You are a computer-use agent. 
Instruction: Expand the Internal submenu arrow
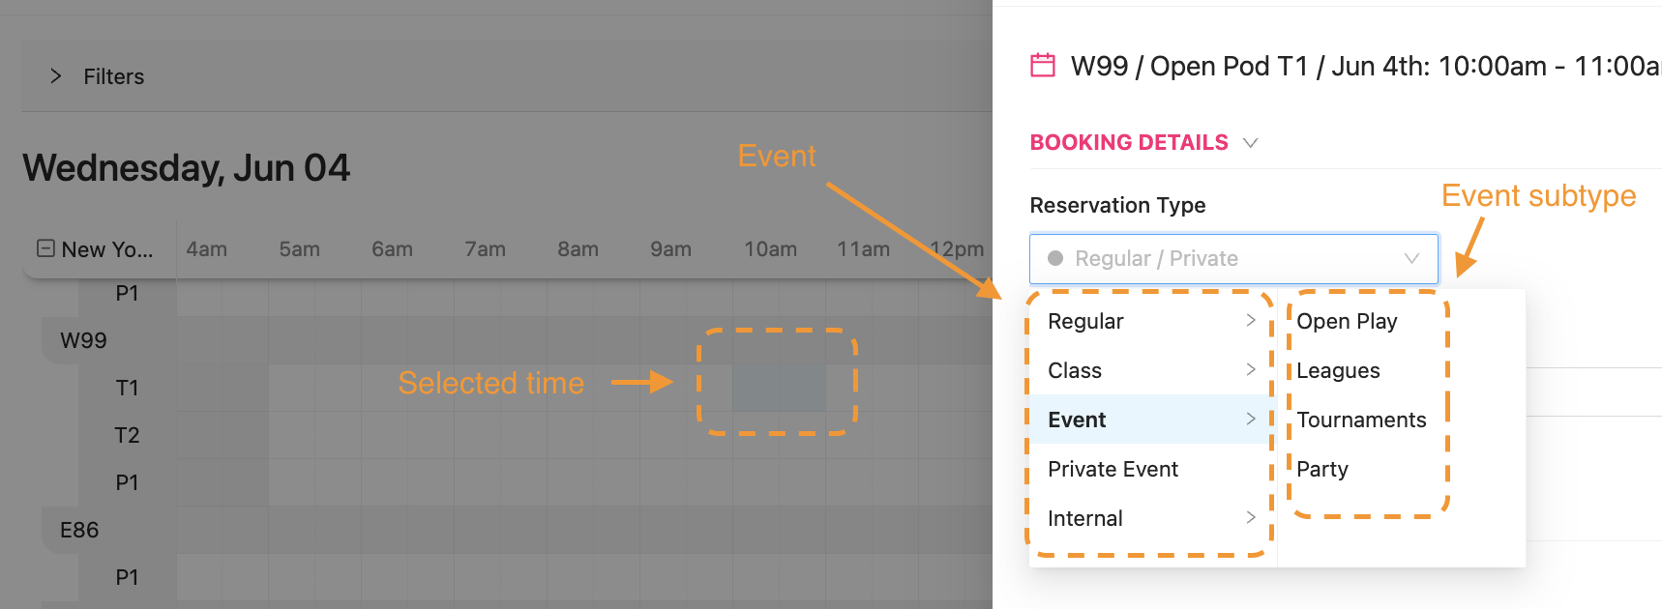[1250, 518]
